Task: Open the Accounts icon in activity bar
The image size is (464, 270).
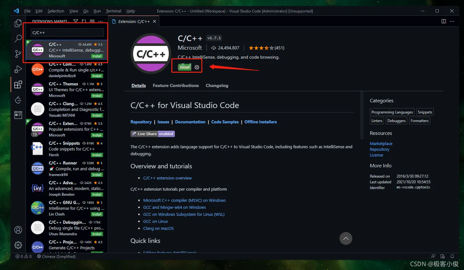Action: [18, 230]
